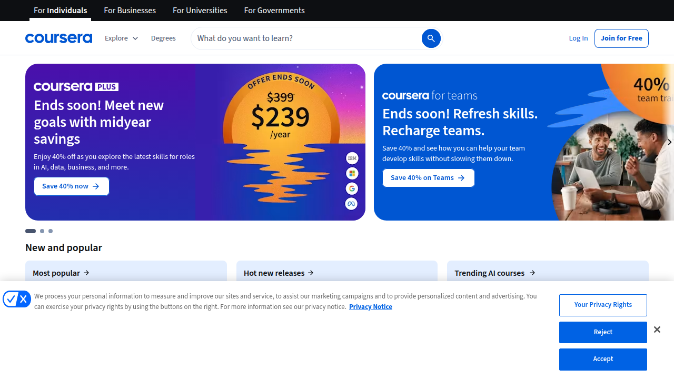The width and height of the screenshot is (674, 379).
Task: Click the blue search magnifier button
Action: (431, 38)
